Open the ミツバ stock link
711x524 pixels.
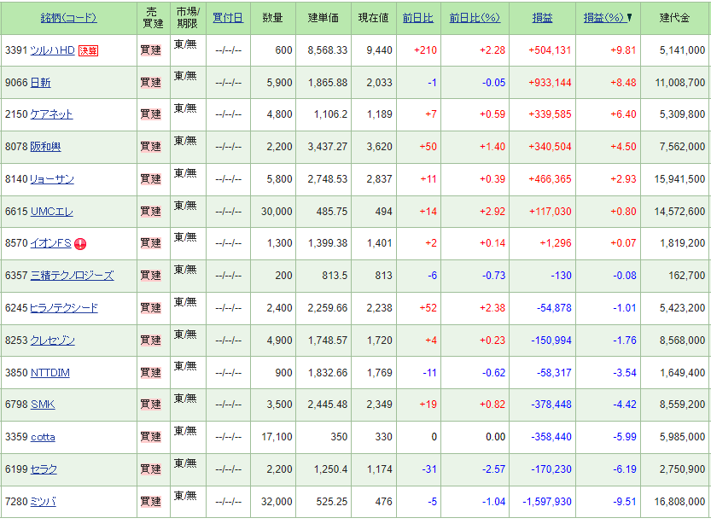(43, 501)
